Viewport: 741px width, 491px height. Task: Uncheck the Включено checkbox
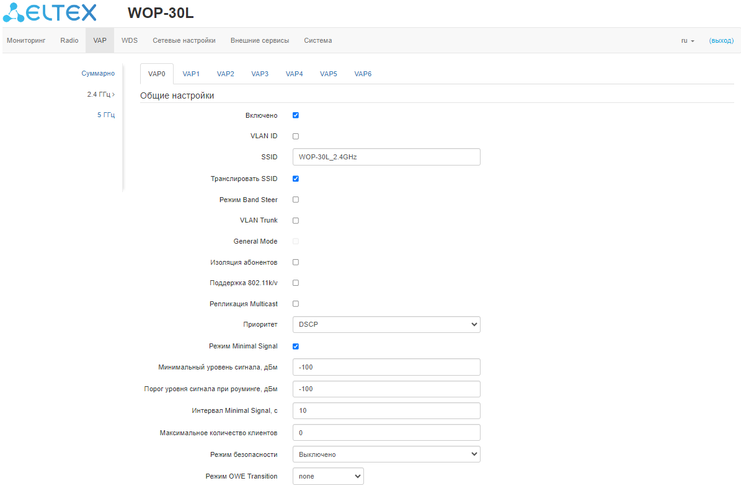point(296,115)
